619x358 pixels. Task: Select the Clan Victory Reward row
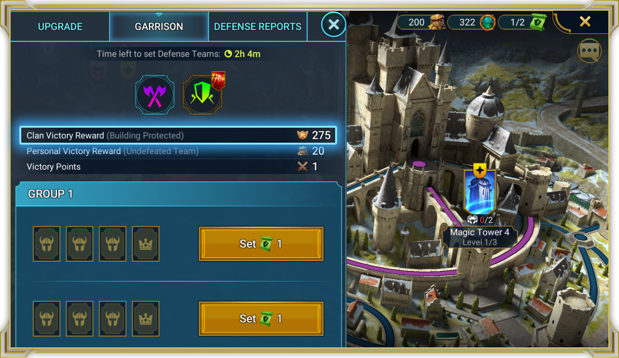coord(178,135)
